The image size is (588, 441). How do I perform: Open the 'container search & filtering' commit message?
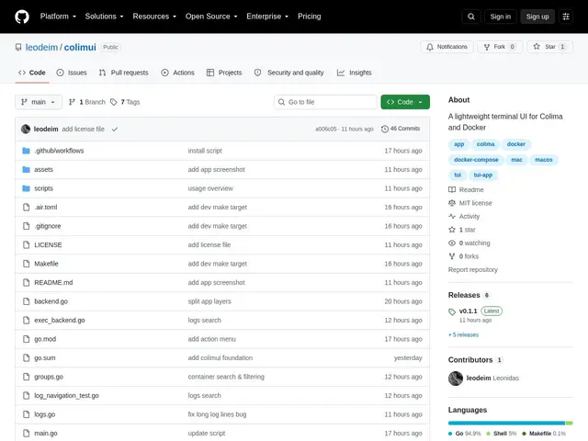tap(226, 377)
